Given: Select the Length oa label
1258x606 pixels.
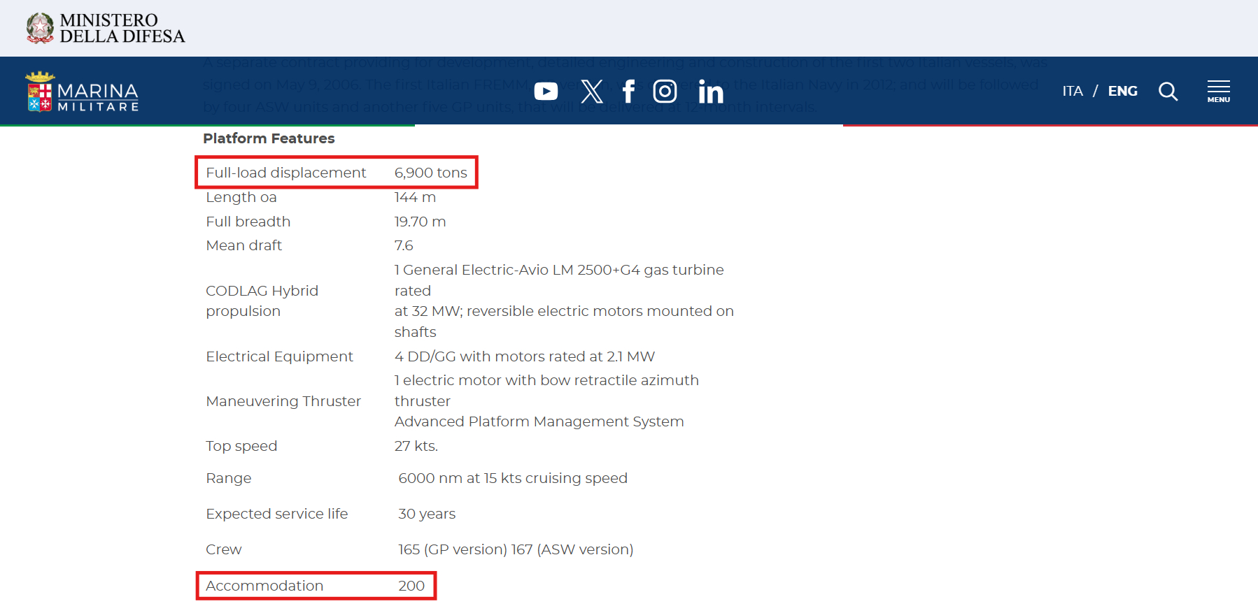Looking at the screenshot, I should point(241,197).
